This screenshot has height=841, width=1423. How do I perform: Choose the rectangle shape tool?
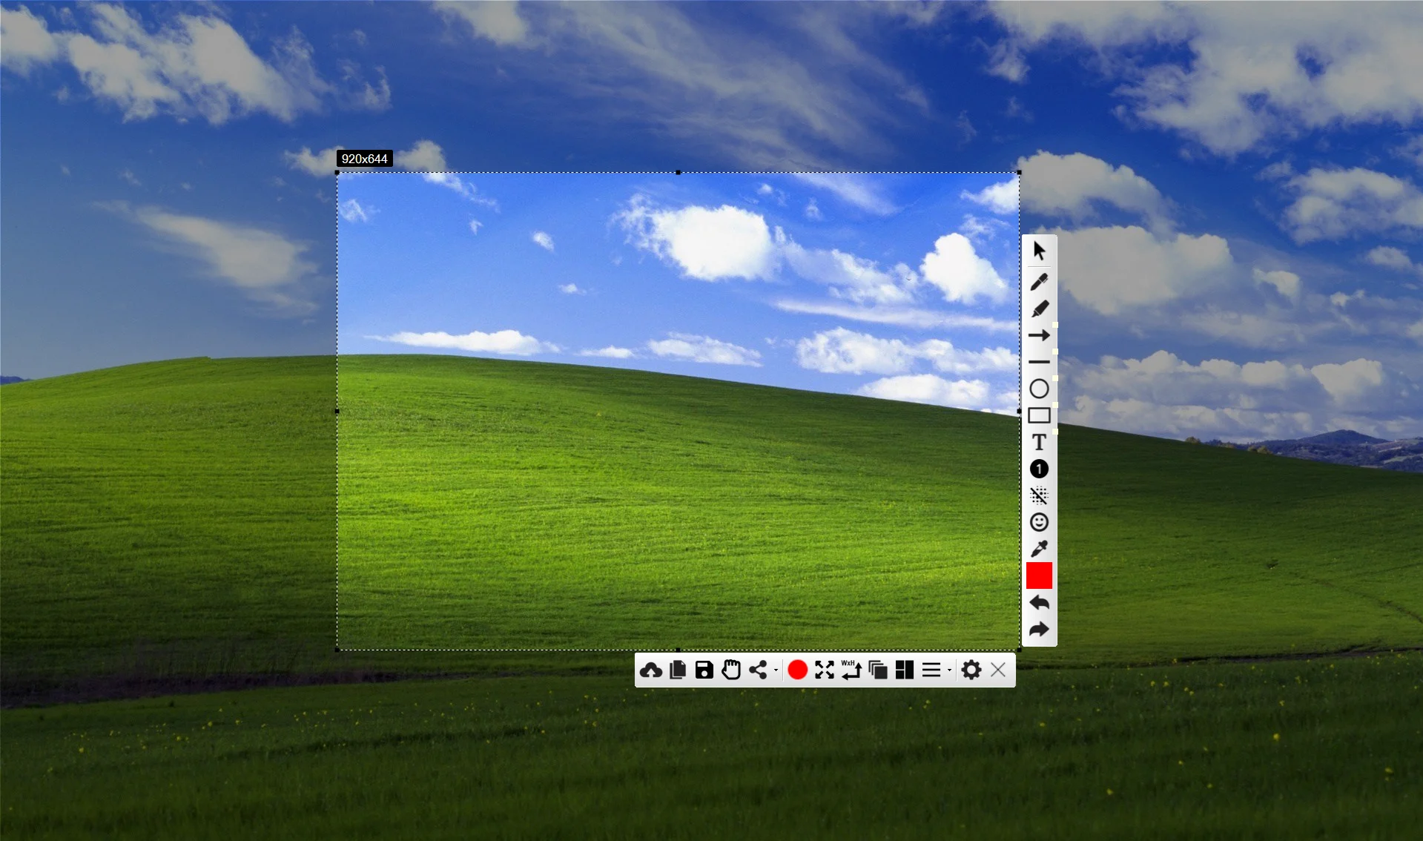[x=1039, y=415]
